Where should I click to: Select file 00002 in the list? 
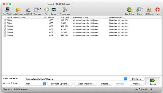click(10, 23)
